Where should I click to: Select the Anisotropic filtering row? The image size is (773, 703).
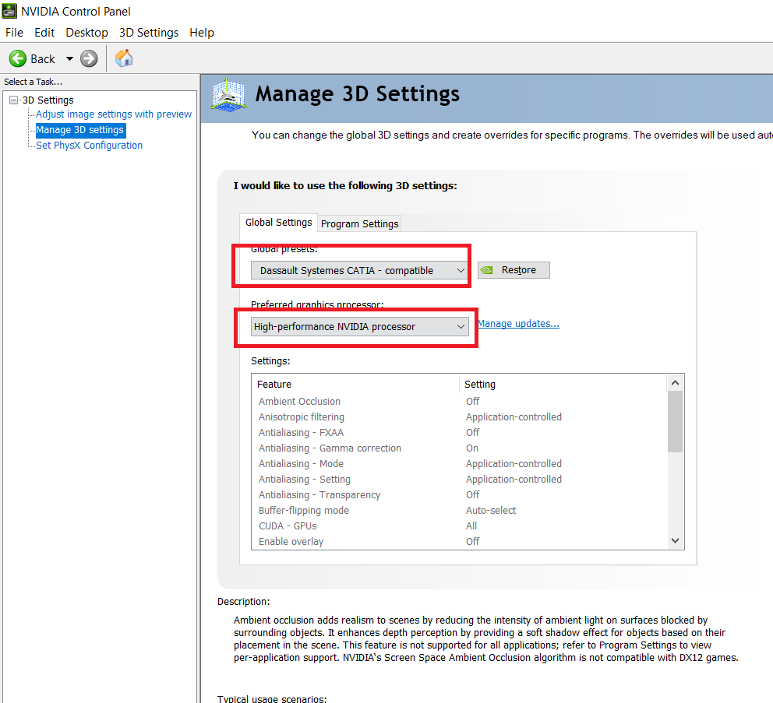pos(460,417)
